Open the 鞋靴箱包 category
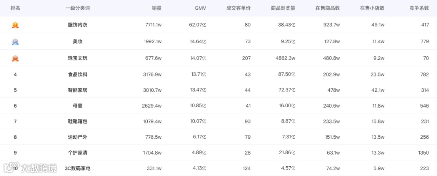This screenshot has width=437, height=176. 77,121
